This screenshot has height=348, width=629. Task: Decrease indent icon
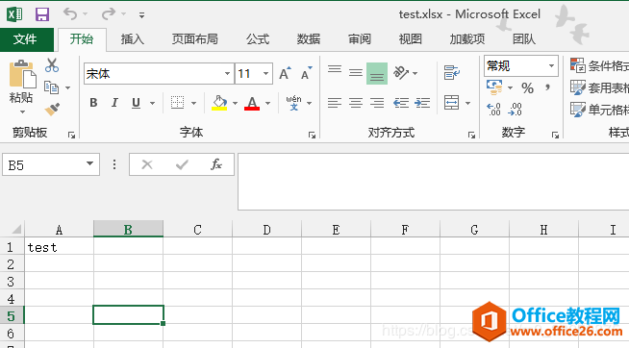coord(401,103)
